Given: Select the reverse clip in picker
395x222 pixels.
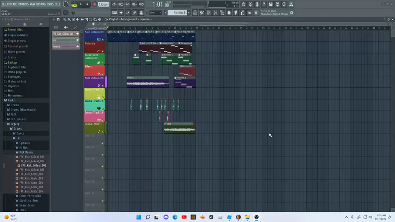Looking at the screenshot, I should pyautogui.click(x=65, y=47).
